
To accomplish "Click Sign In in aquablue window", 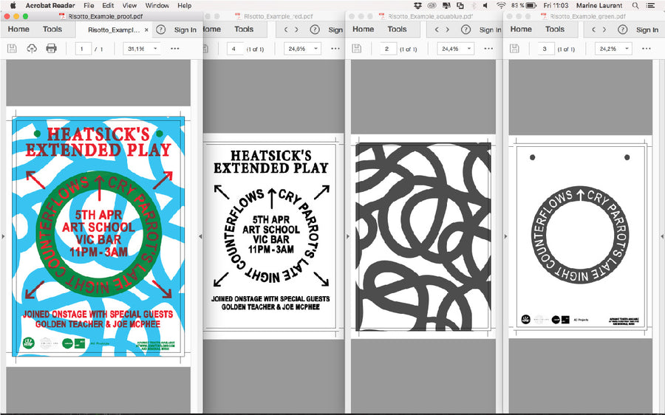I will [490, 30].
